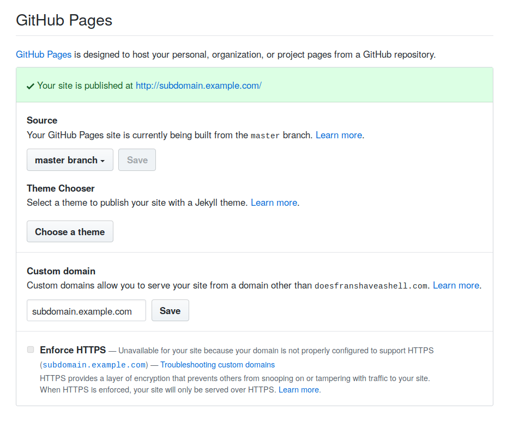Open the GitHub Pages documentation link
This screenshot has width=507, height=423.
[x=44, y=54]
